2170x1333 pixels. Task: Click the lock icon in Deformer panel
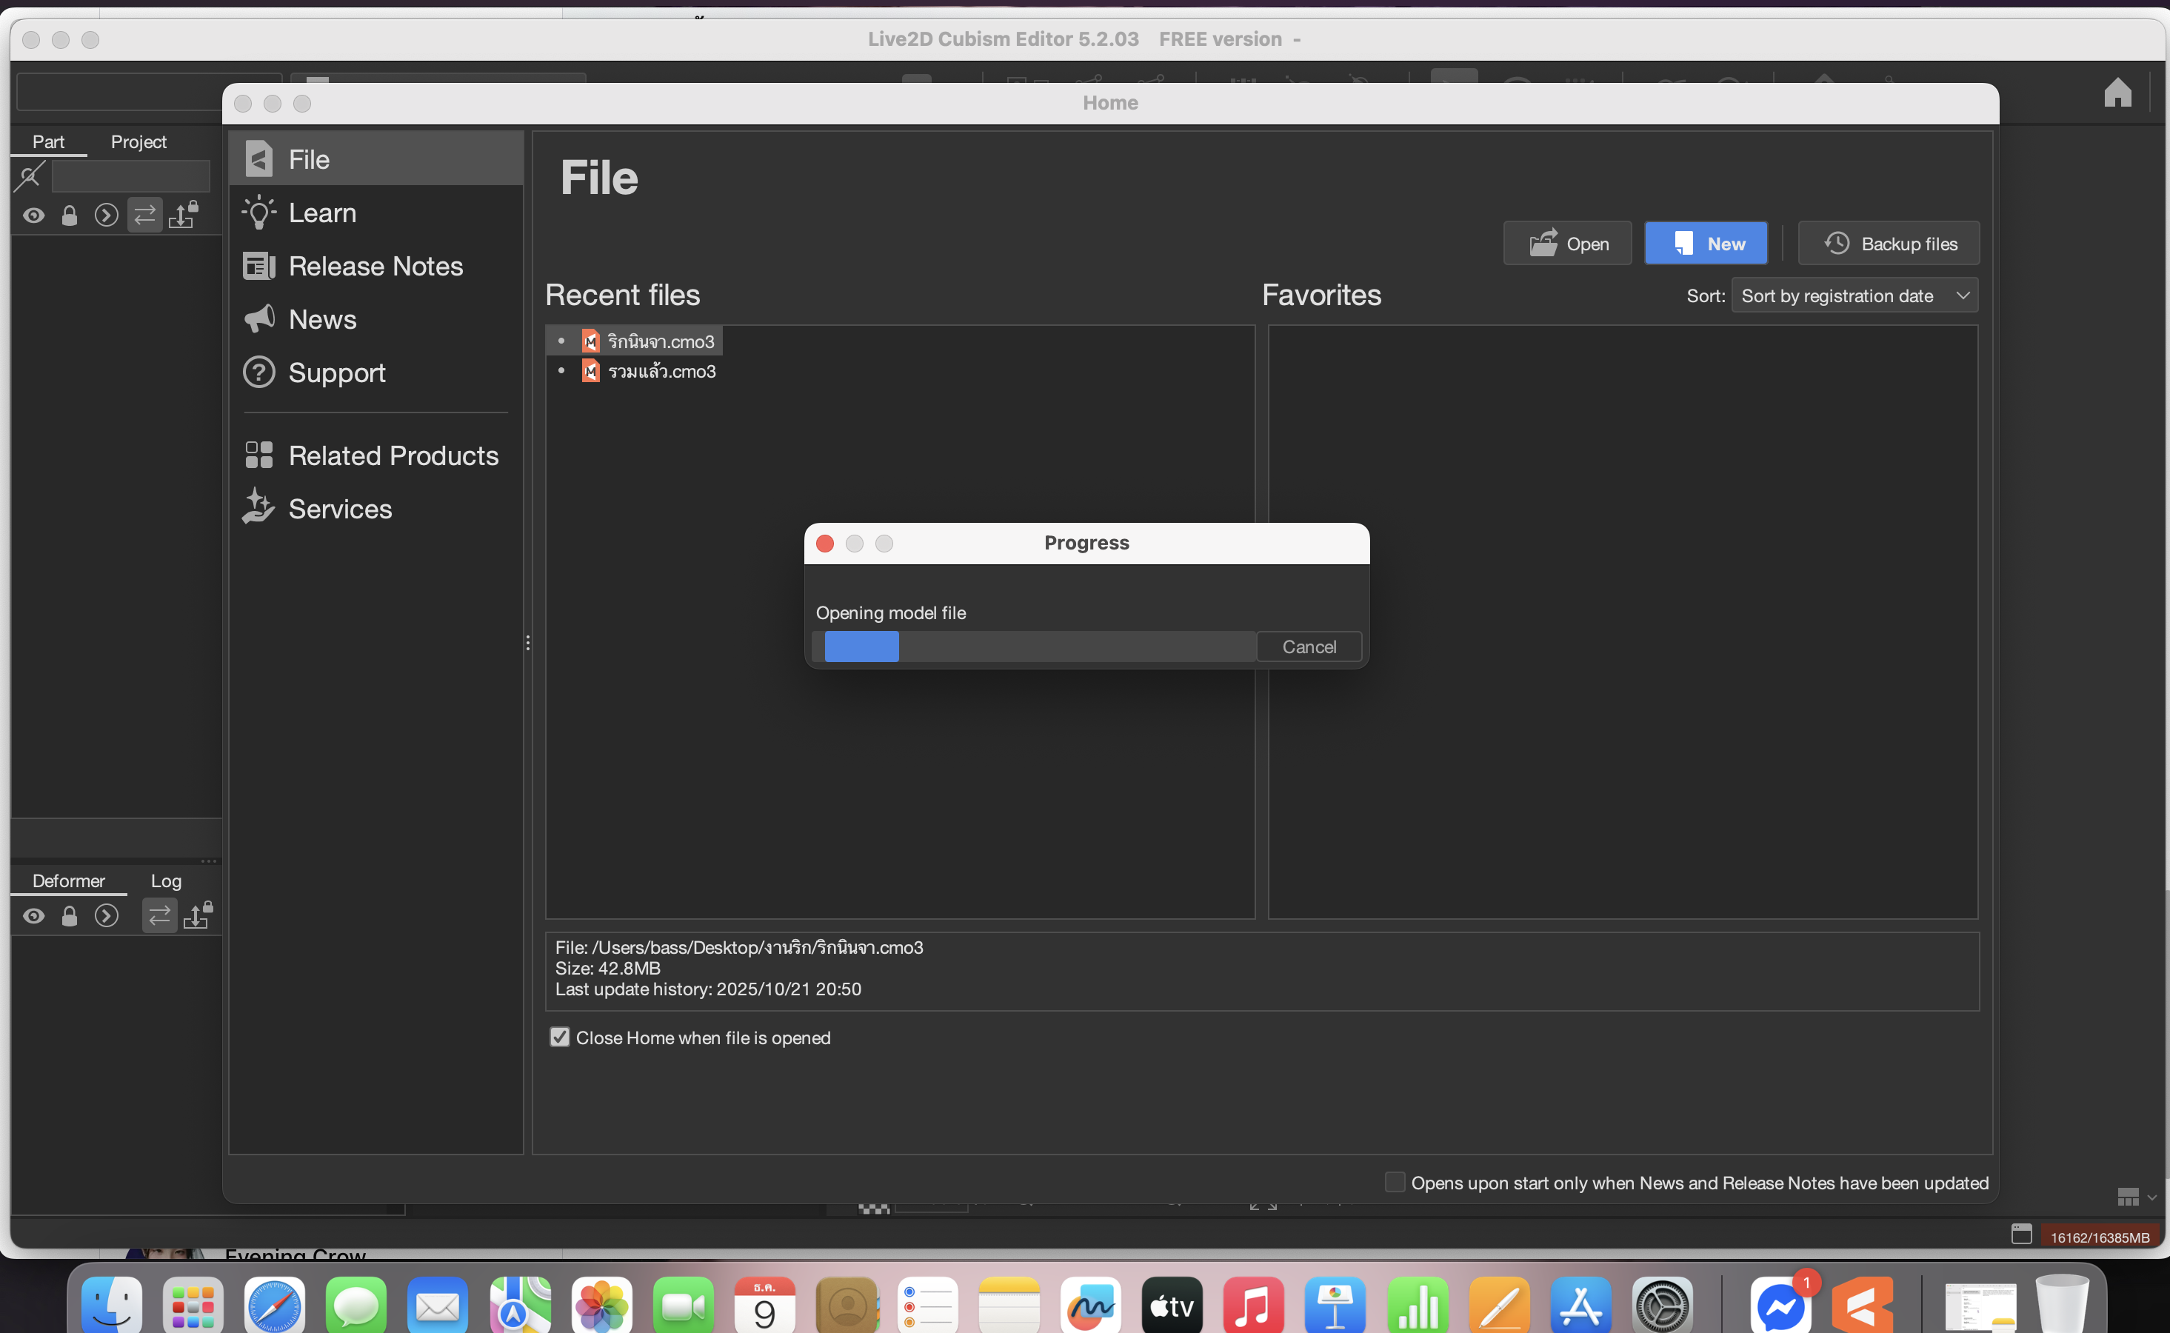70,916
